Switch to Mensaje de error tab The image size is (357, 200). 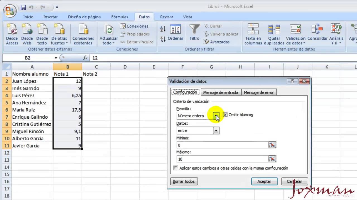259,92
